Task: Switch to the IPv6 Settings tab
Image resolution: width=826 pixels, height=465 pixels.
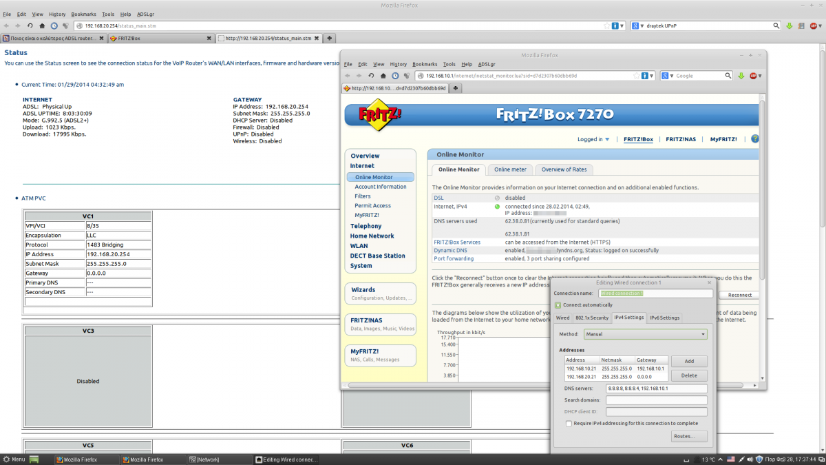Action: tap(665, 318)
